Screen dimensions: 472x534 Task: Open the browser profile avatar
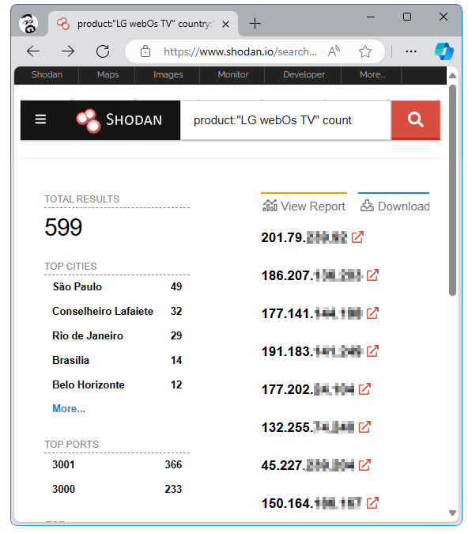tap(28, 24)
